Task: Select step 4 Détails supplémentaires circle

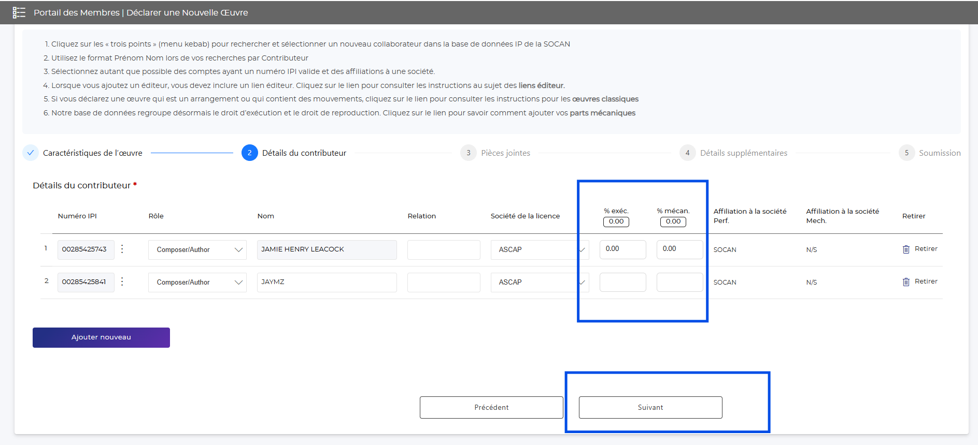Action: tap(687, 153)
